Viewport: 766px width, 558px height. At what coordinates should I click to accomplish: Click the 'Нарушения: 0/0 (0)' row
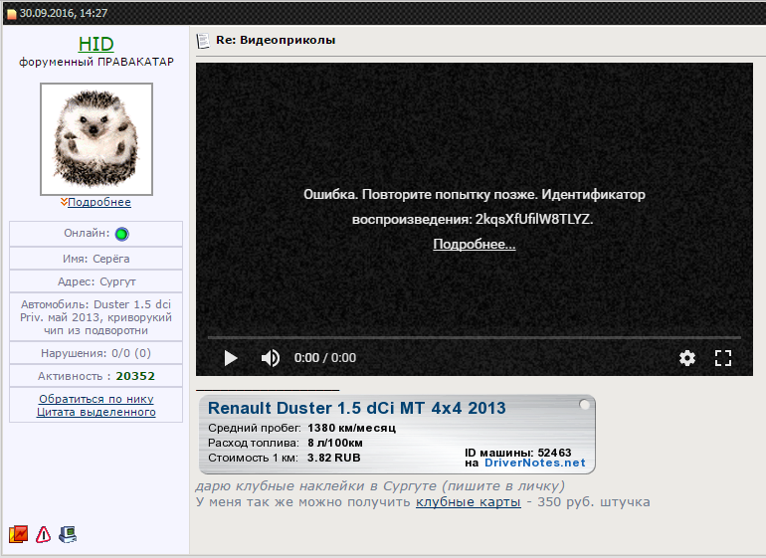click(96, 353)
